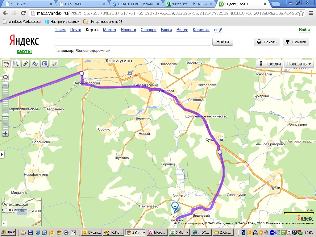Select the Яндекс.Карты browser tab
Viewport: 316px width, 237px height.
[242, 4]
